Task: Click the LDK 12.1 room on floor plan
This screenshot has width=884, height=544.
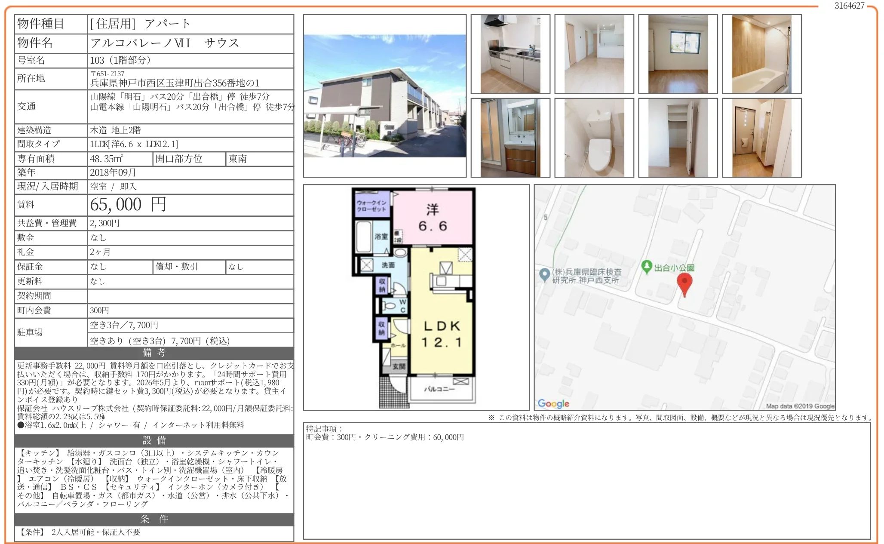Action: [442, 333]
